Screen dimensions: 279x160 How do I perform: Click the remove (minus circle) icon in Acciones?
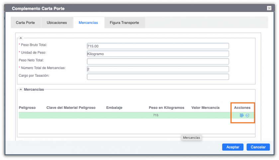(x=247, y=116)
